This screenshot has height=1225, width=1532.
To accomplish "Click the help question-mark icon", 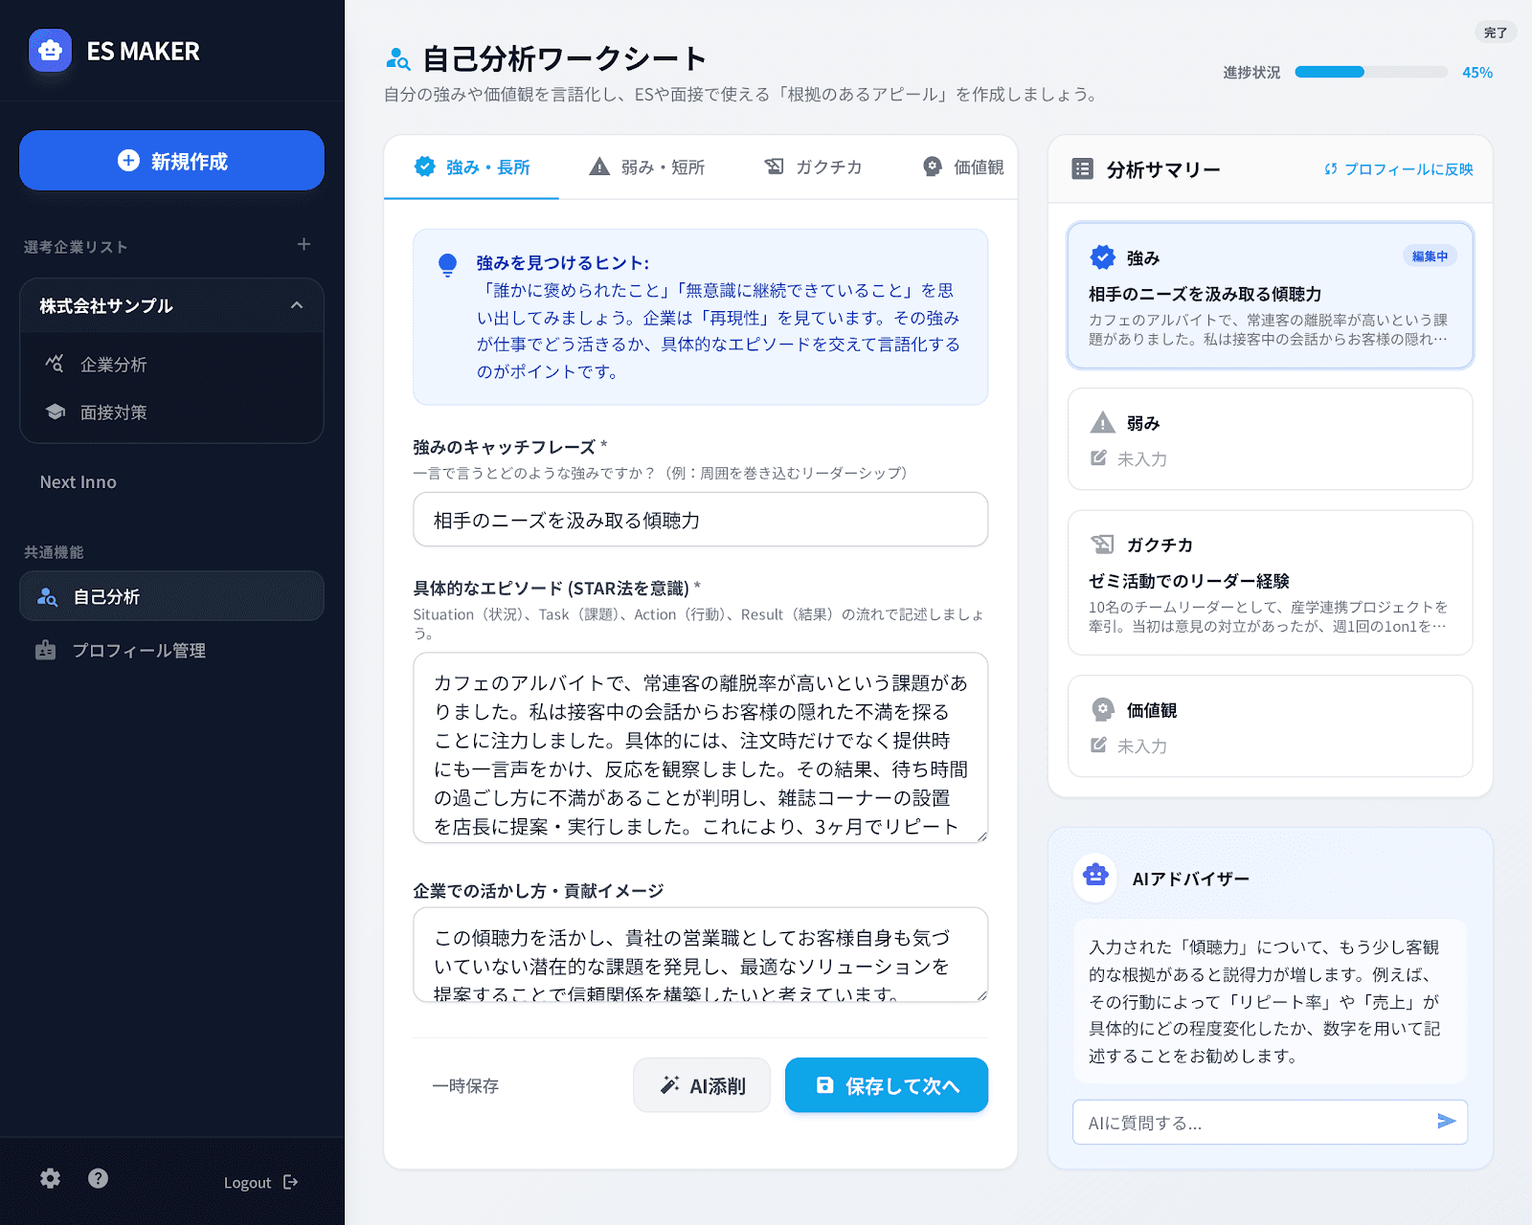I will pyautogui.click(x=98, y=1178).
